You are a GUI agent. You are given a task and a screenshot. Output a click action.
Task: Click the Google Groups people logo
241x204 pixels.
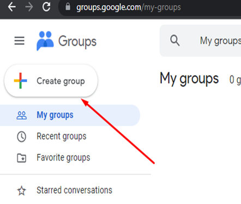[45, 41]
